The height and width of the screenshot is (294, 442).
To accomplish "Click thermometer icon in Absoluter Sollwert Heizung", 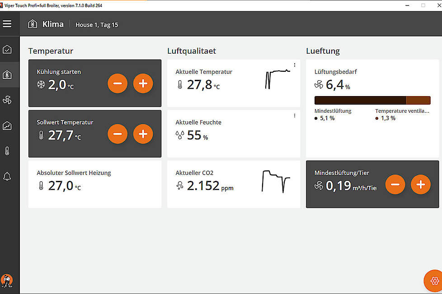I will [x=41, y=186].
